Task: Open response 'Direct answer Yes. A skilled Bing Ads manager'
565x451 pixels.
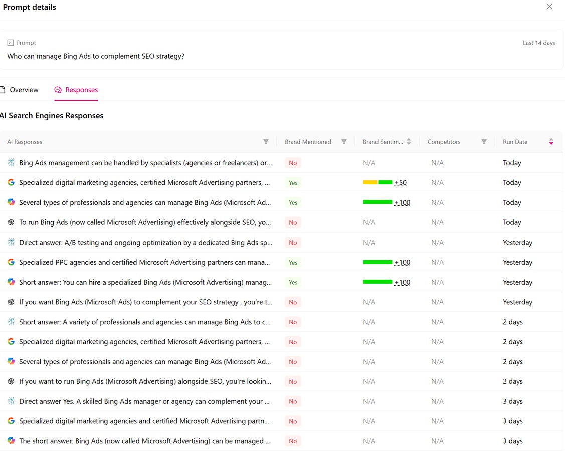Action: (x=144, y=401)
